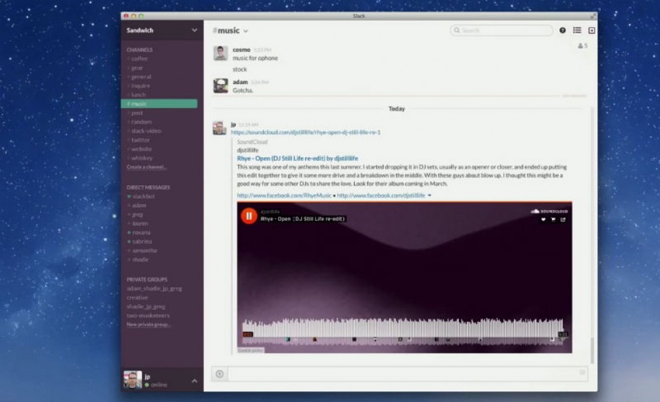660x402 pixels.
Task: Open the activity list icon
Action: click(577, 30)
